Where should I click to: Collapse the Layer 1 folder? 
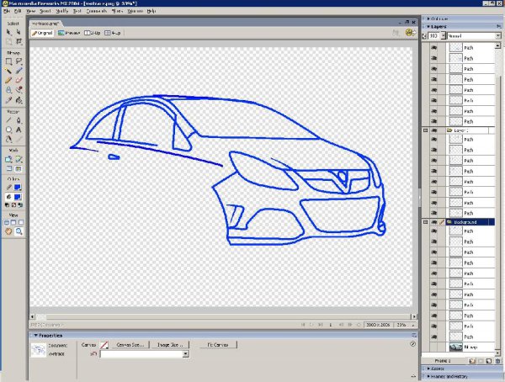tap(427, 131)
